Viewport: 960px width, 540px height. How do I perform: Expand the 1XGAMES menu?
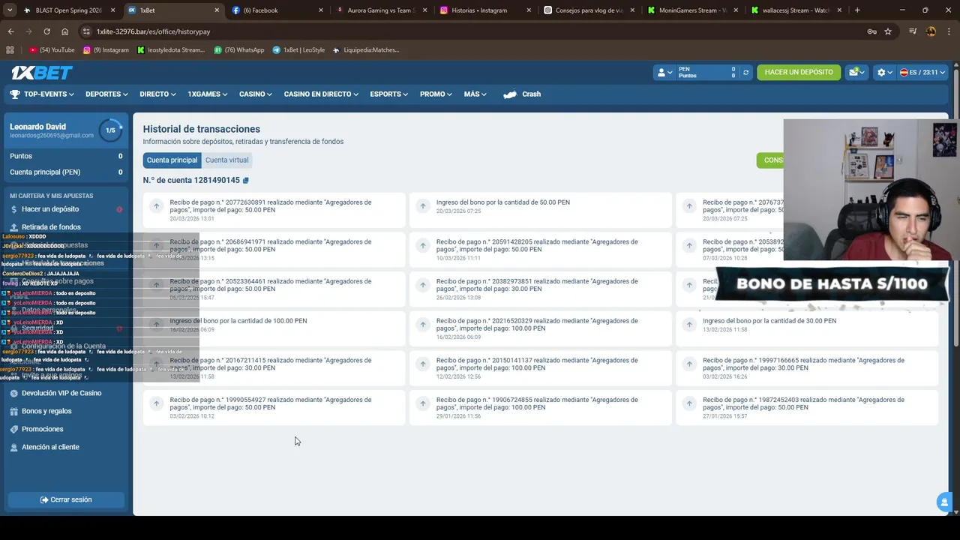tap(208, 94)
